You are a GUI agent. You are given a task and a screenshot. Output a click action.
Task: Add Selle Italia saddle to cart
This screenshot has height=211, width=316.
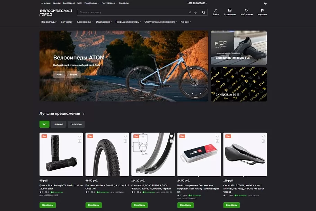pos(231,205)
